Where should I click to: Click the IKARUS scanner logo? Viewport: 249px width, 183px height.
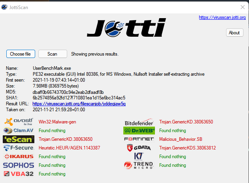pos(19,157)
